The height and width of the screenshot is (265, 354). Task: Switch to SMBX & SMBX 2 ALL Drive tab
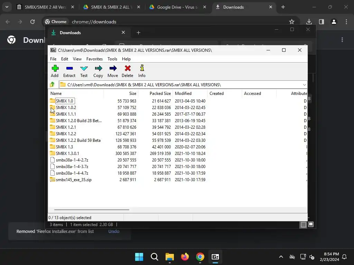[112, 7]
